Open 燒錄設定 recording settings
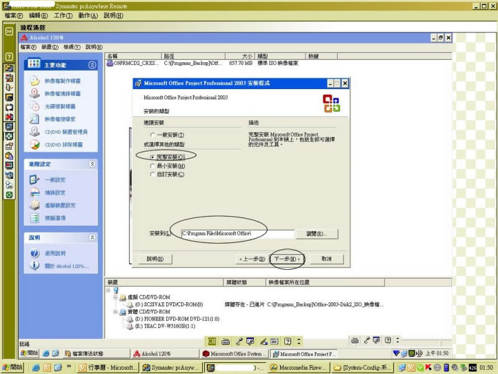The height and width of the screenshot is (374, 498). point(55,193)
